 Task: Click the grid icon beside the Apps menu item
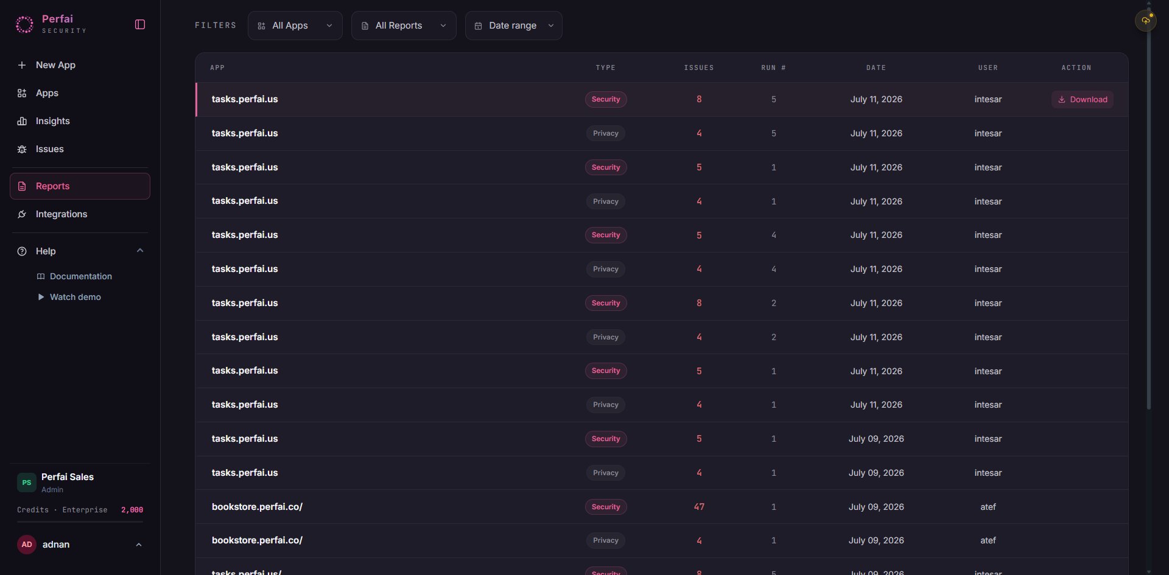(22, 93)
